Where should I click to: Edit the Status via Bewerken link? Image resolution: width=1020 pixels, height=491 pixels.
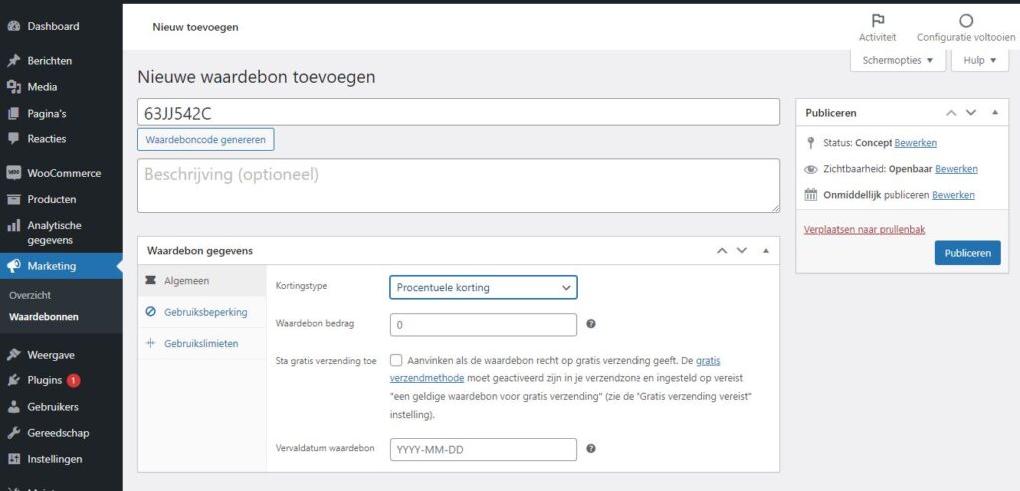click(916, 143)
